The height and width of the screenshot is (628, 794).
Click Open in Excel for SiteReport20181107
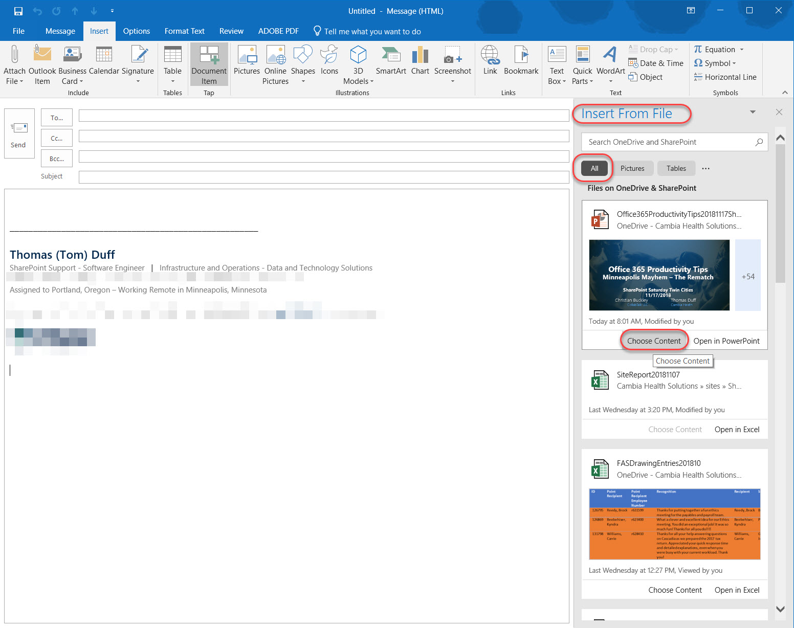(x=737, y=430)
